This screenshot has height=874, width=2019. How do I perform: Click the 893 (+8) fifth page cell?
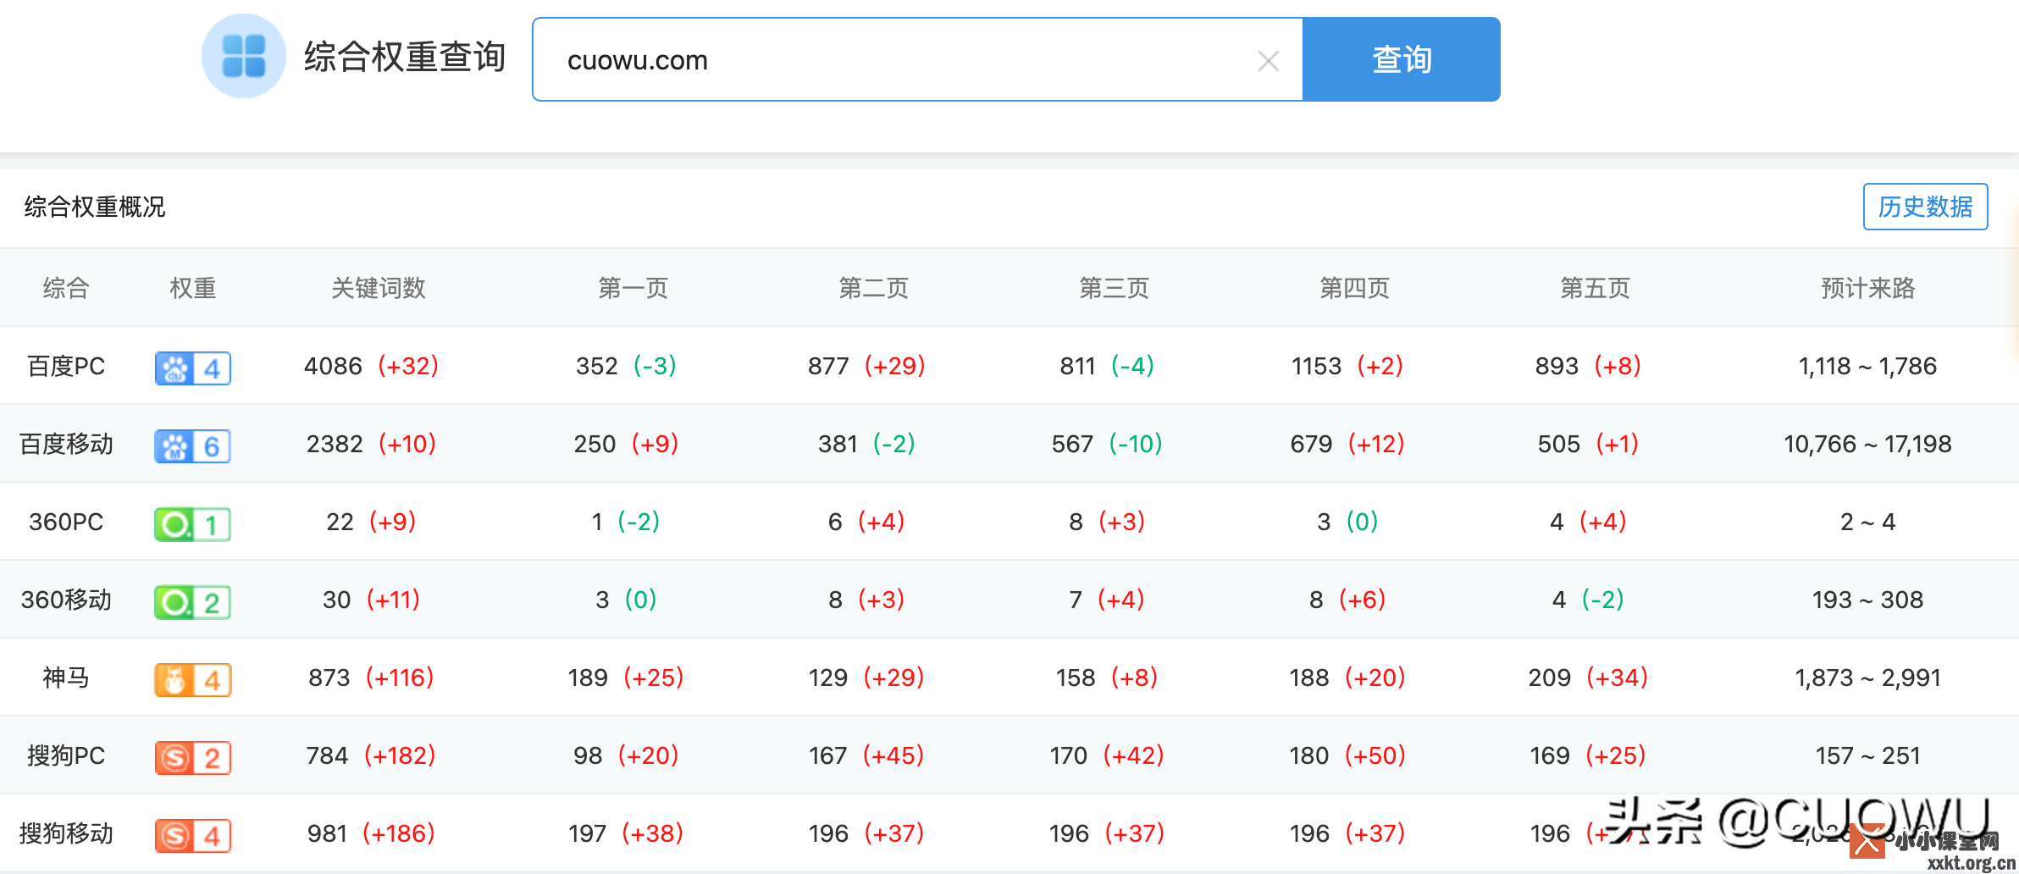[1588, 366]
